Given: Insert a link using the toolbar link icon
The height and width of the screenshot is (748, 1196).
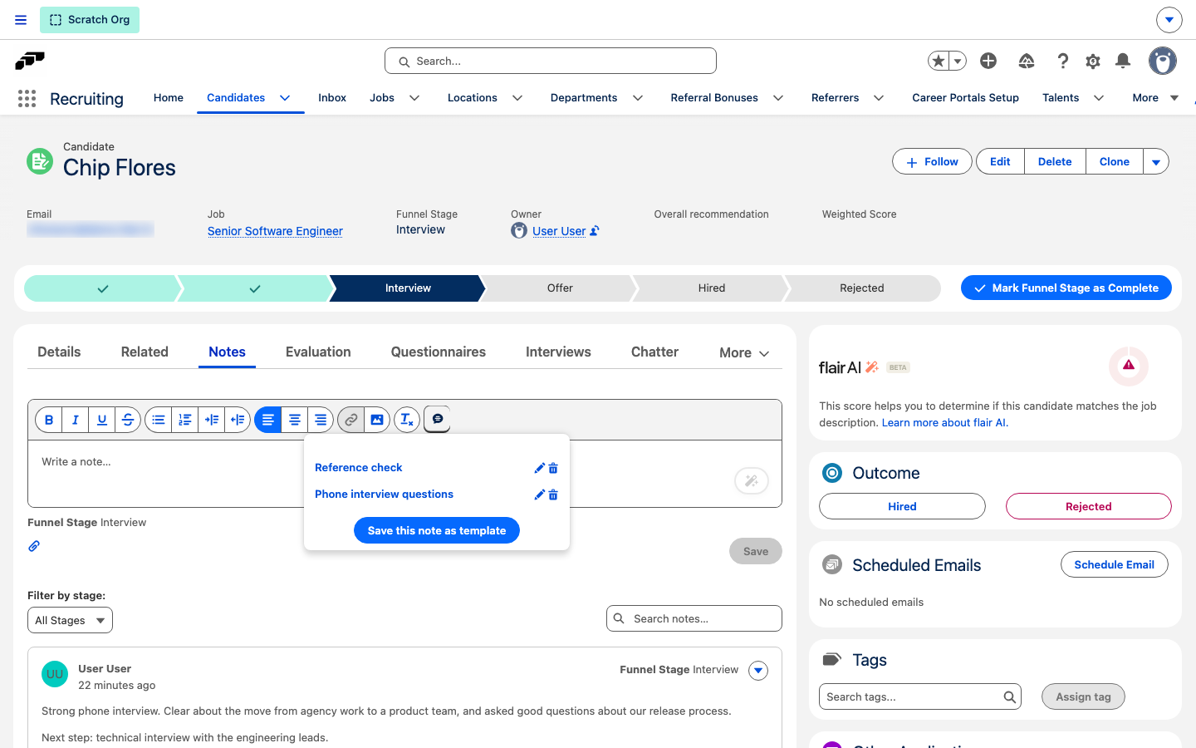Looking at the screenshot, I should tap(351, 420).
